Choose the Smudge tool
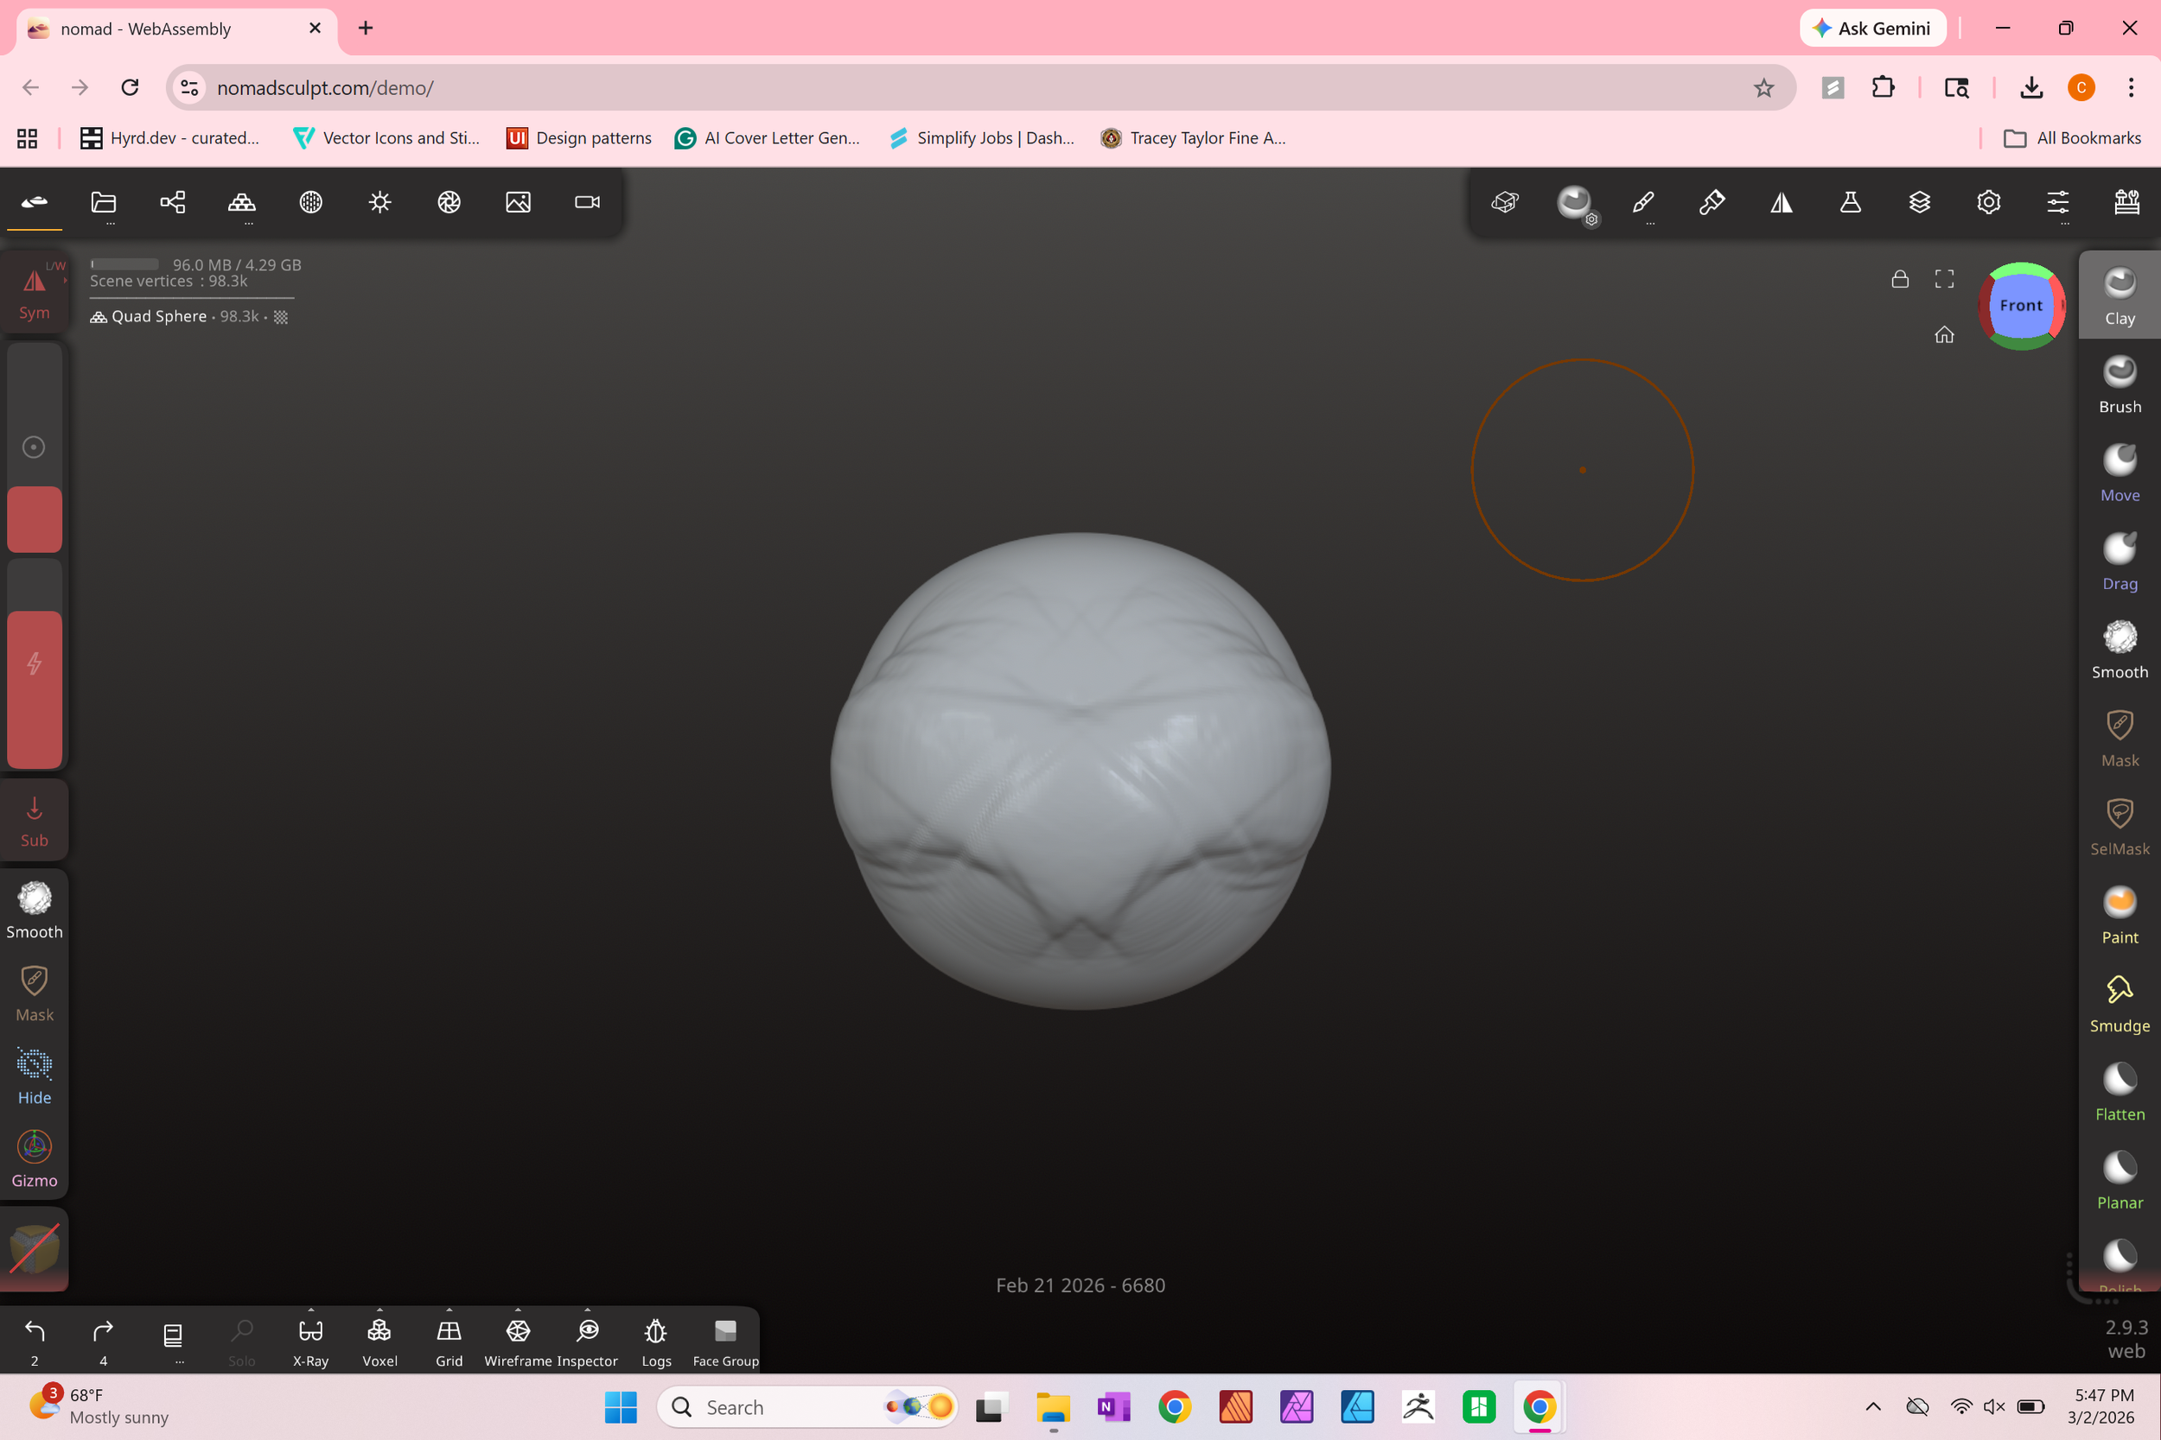This screenshot has height=1440, width=2161. click(x=2119, y=1003)
